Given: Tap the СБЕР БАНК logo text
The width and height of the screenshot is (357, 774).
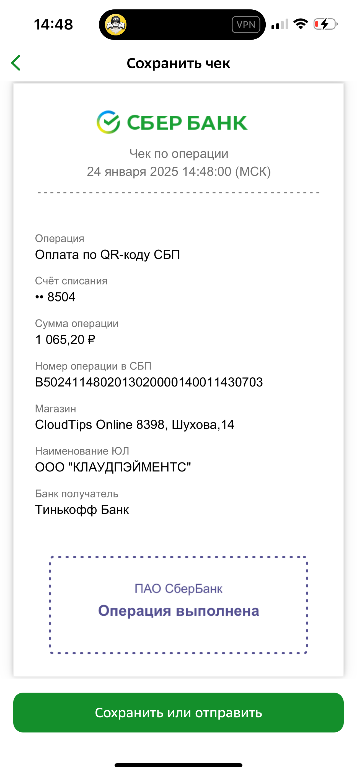Looking at the screenshot, I should 187,123.
